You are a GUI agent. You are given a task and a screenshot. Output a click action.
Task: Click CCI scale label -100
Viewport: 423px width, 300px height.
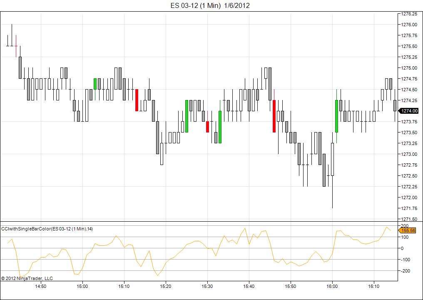coord(406,260)
